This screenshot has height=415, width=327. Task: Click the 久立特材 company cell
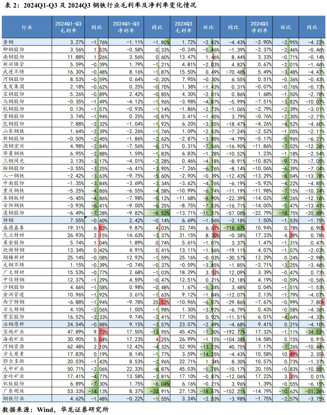[x=14, y=235]
